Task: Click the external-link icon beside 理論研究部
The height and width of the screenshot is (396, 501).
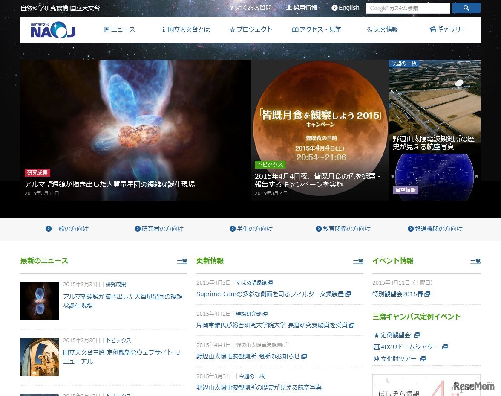Action: click(265, 314)
